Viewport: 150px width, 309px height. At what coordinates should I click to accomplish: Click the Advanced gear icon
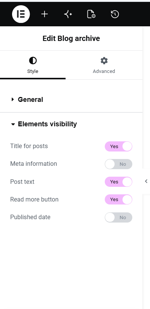104,61
